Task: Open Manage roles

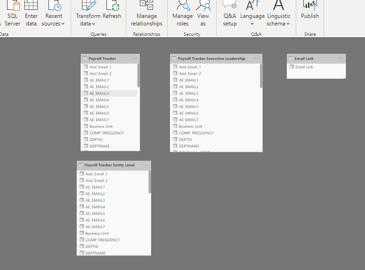Action: point(183,14)
